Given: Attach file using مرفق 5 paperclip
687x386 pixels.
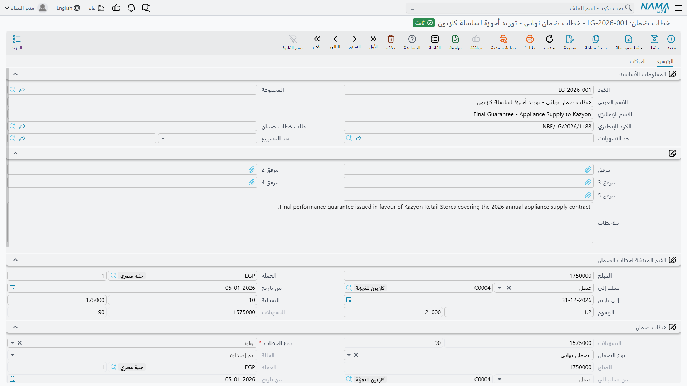Looking at the screenshot, I should [588, 195].
